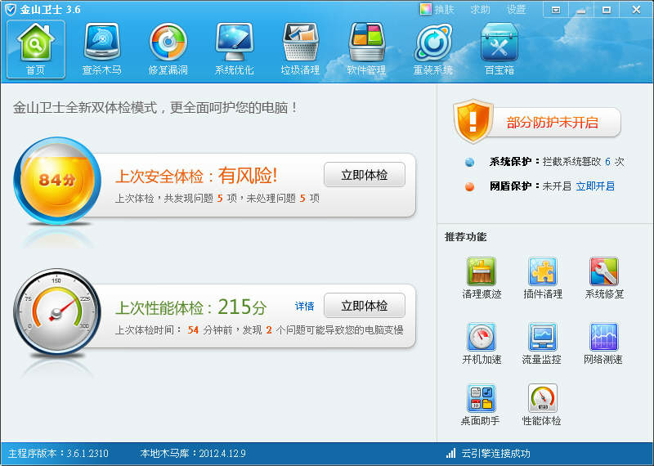Click the 主程序版本：3.6.1.2310 text
This screenshot has height=466, width=654.
point(58,454)
